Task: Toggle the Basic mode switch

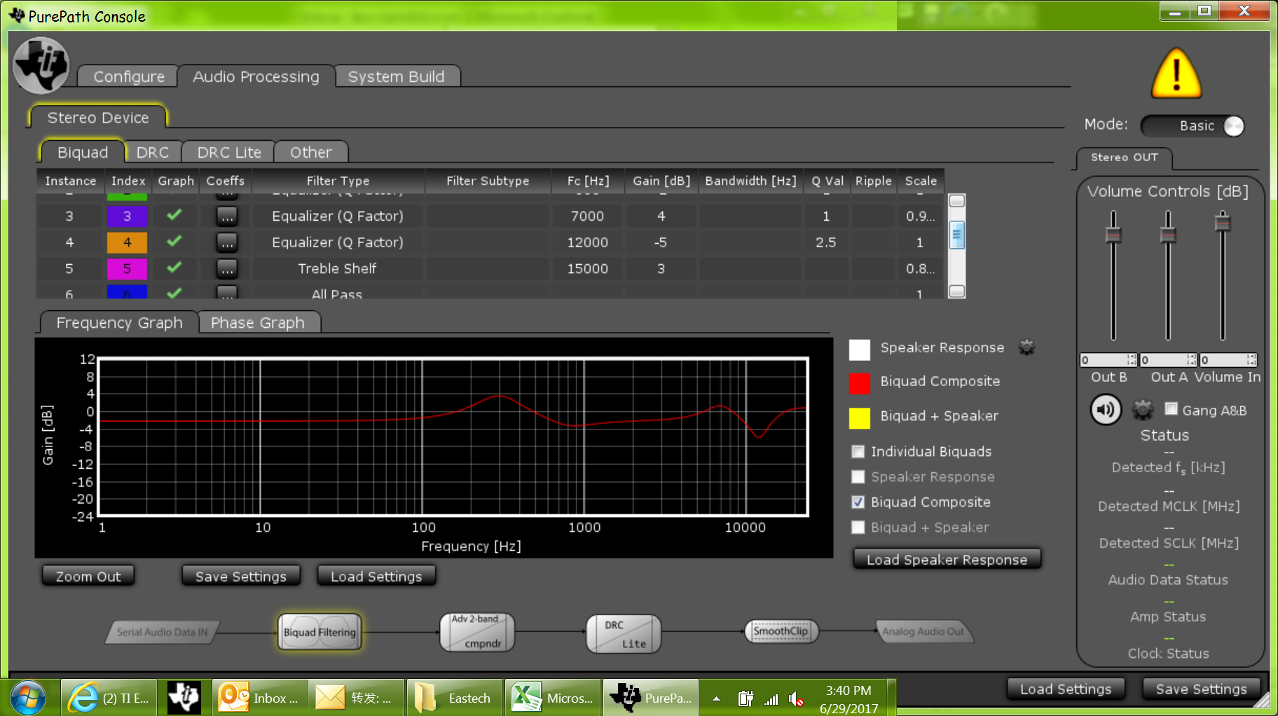Action: [1193, 126]
